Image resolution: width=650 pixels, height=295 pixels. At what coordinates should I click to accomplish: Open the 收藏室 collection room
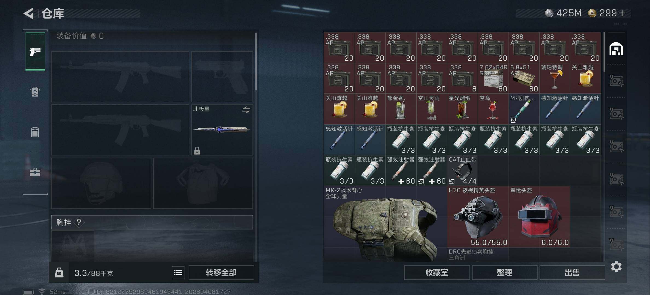pyautogui.click(x=437, y=272)
